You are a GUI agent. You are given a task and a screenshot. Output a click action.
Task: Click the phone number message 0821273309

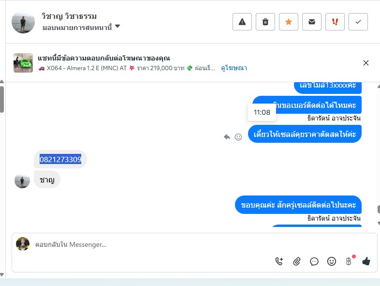[x=60, y=159]
